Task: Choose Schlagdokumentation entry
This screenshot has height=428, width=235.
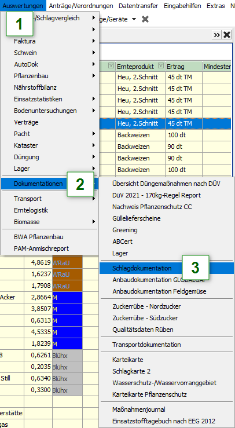Action: pos(167,268)
